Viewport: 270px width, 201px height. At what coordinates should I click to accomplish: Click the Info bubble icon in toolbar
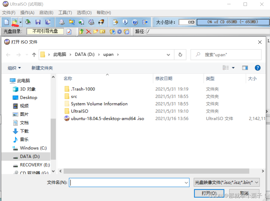[x=125, y=22]
